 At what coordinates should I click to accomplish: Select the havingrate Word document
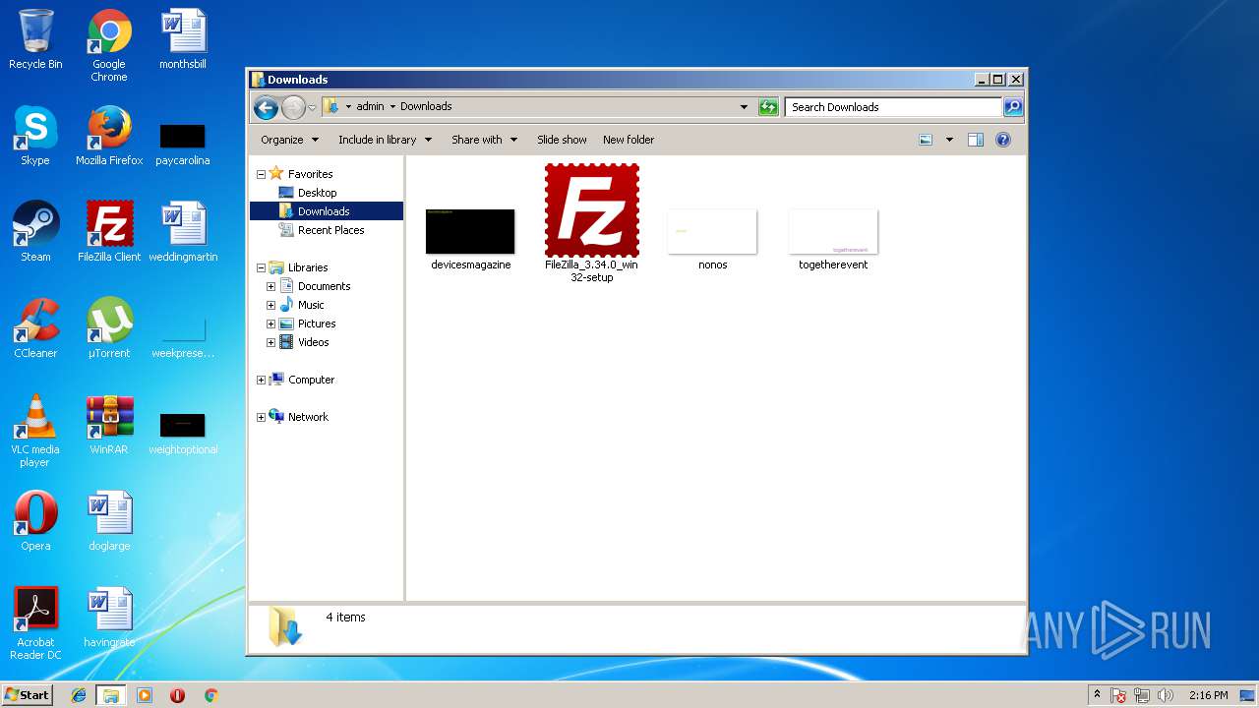pyautogui.click(x=109, y=618)
